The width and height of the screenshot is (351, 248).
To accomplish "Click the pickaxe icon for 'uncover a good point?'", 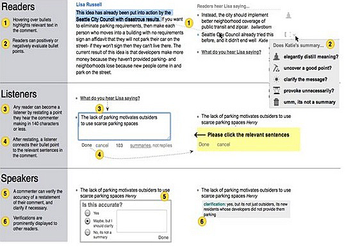I will [277, 68].
